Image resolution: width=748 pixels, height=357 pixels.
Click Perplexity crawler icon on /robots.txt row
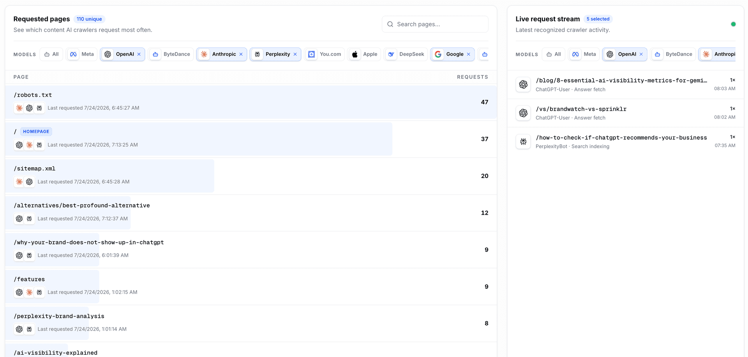click(x=39, y=108)
